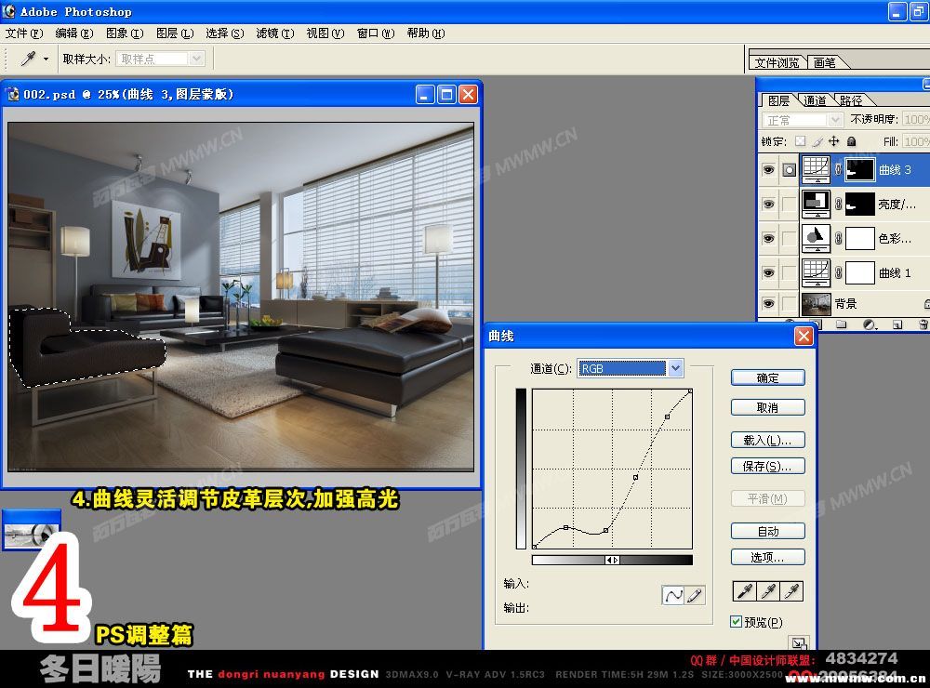Hide the 曲线 1 layer
The image size is (930, 688).
tap(769, 272)
